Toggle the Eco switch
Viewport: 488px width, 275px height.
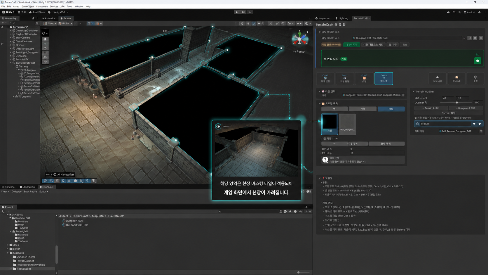477,61
